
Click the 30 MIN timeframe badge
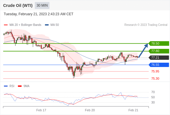coord(42,5)
